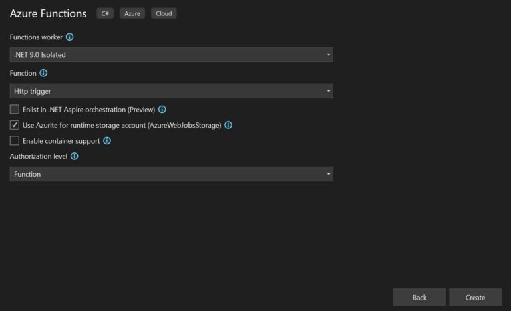Open the .NET 9.0 Isolated worker dropdown

172,54
